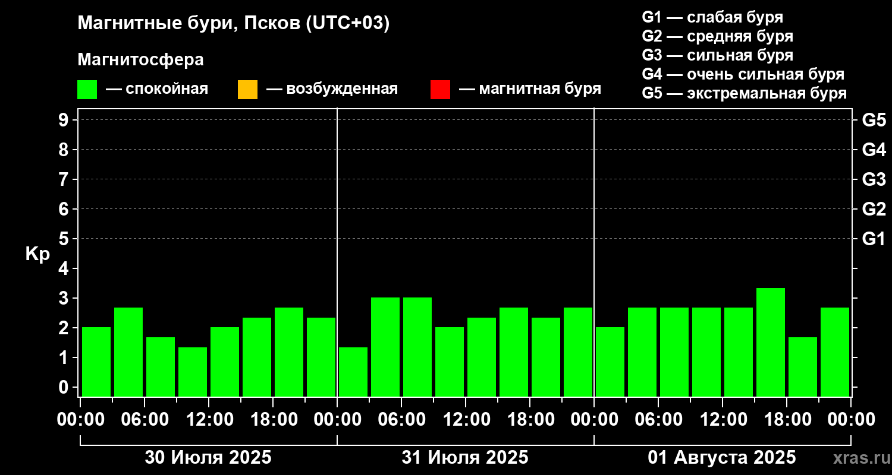Click the '18:00' time label under 31 Июля
This screenshot has width=892, height=475.
click(x=530, y=420)
